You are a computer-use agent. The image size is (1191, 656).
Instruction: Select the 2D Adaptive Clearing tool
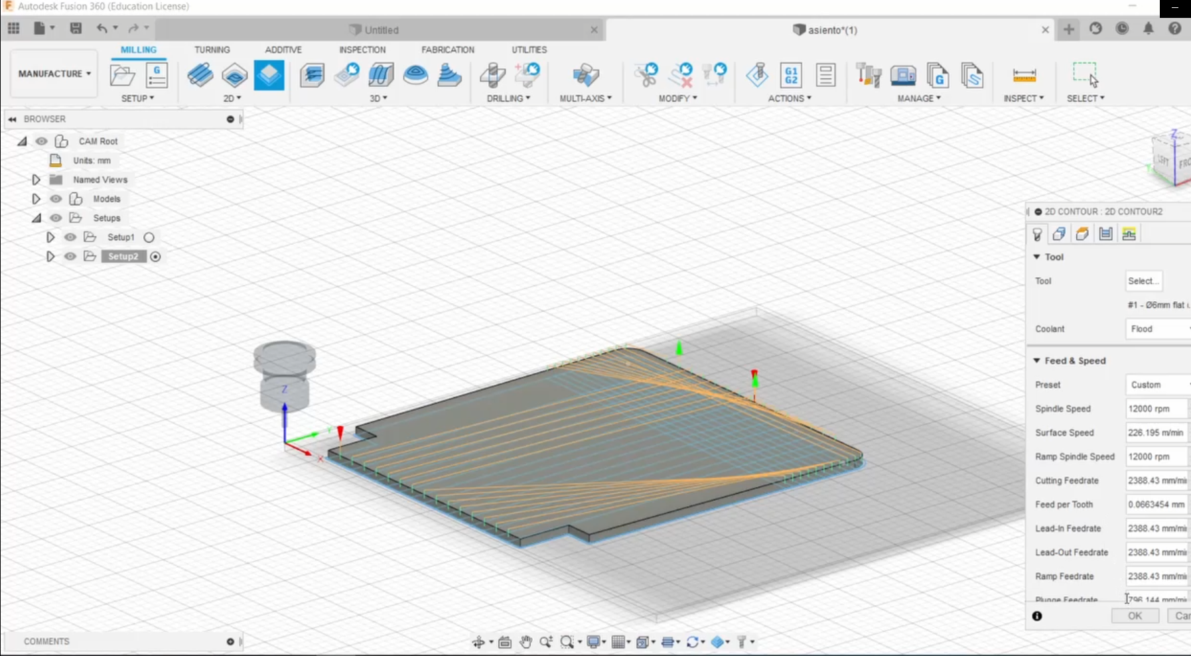click(200, 75)
